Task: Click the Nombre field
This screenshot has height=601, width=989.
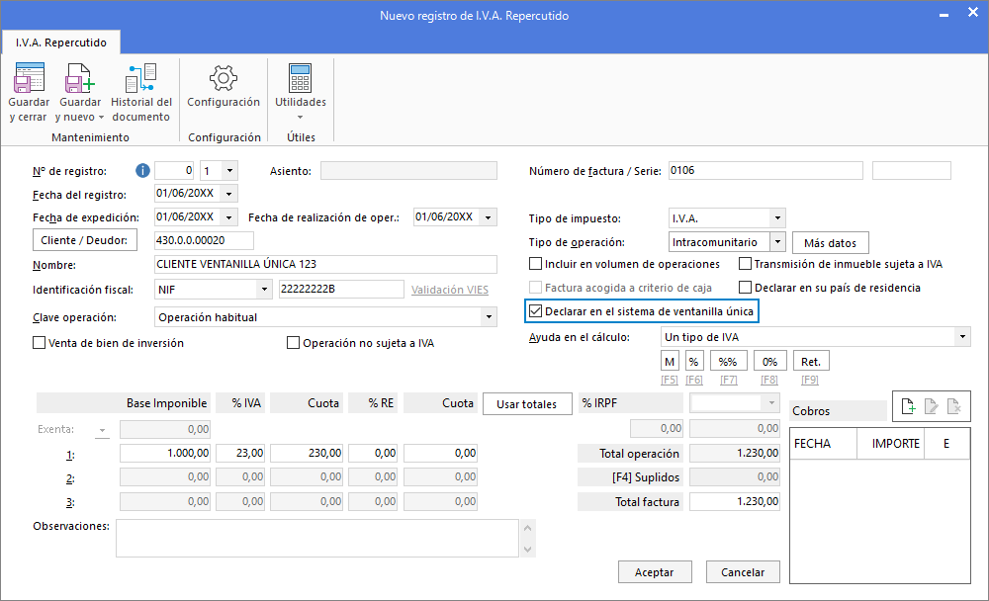Action: point(325,264)
